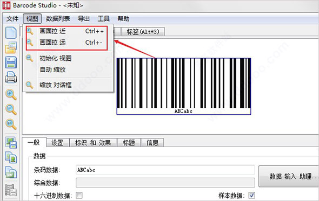Click the Ctrl+- shortcut text
The height and width of the screenshot is (201, 319).
tap(94, 43)
